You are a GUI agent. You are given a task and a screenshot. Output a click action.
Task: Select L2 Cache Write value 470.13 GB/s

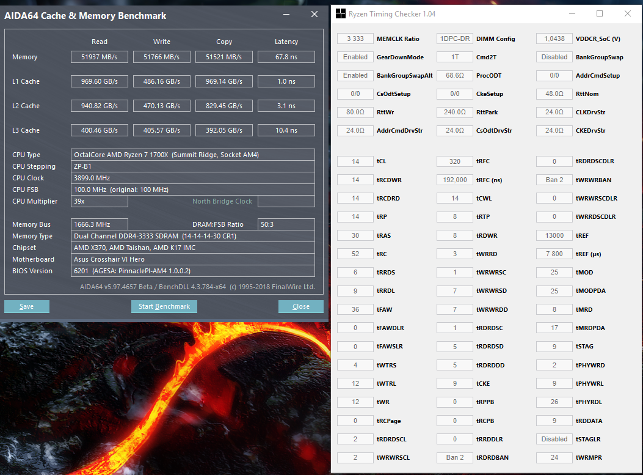pos(162,106)
